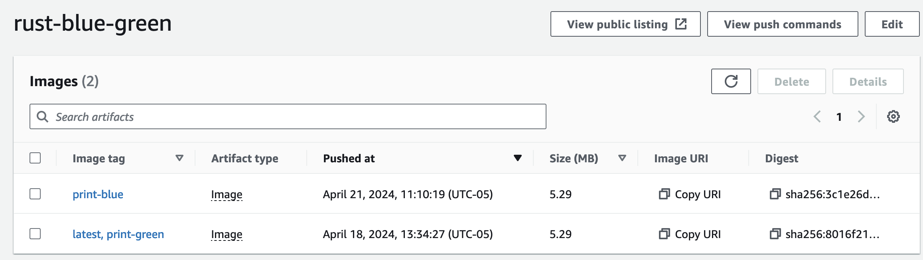
Task: Open View public listing external link
Action: (x=625, y=24)
